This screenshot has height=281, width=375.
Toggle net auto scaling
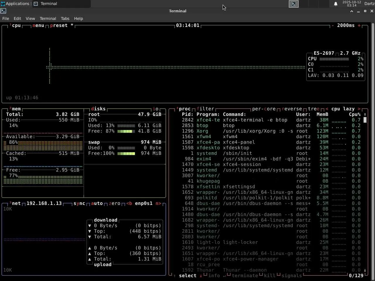(x=97, y=203)
